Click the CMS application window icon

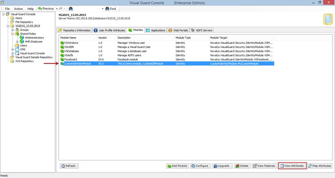(x=17, y=49)
